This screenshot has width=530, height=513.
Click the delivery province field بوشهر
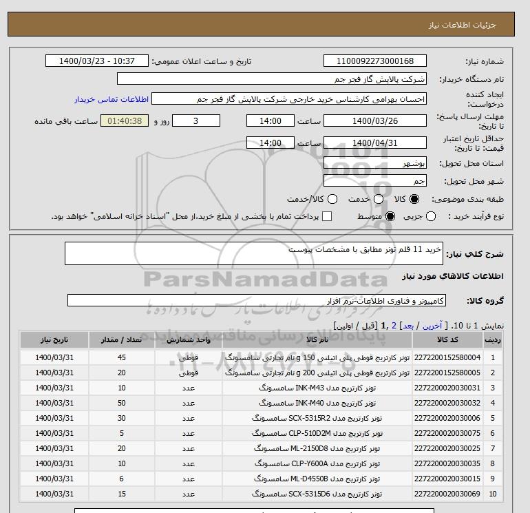(x=375, y=163)
